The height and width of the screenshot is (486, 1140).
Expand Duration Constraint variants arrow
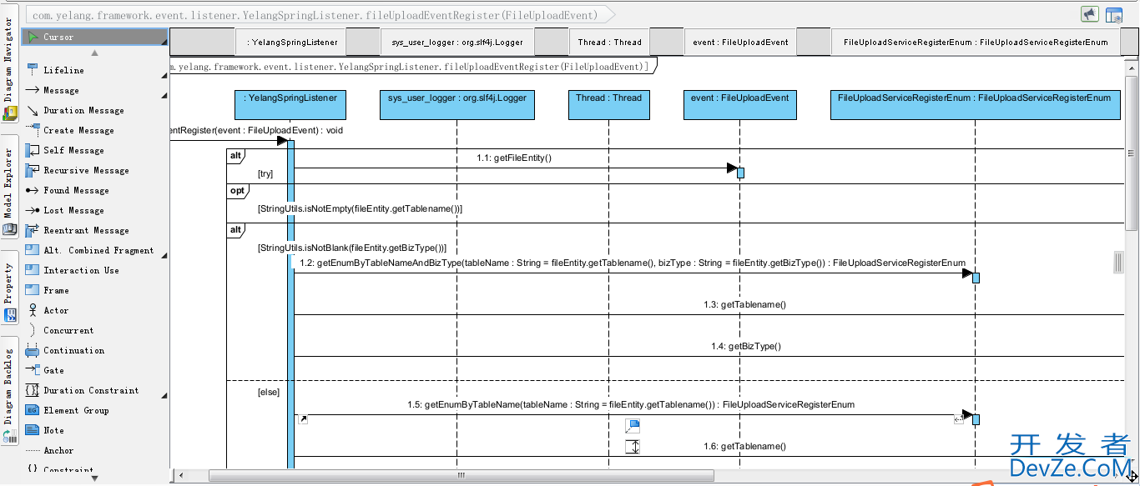tap(164, 395)
